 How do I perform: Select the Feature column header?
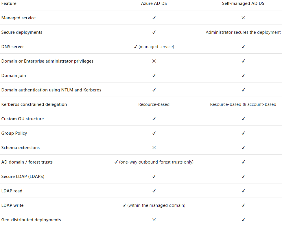point(9,3)
